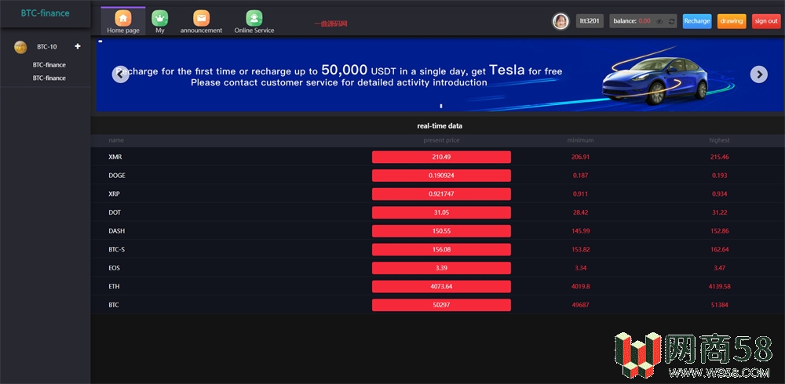The image size is (785, 384).
Task: Click the DOT present price 31.05
Action: click(x=441, y=212)
